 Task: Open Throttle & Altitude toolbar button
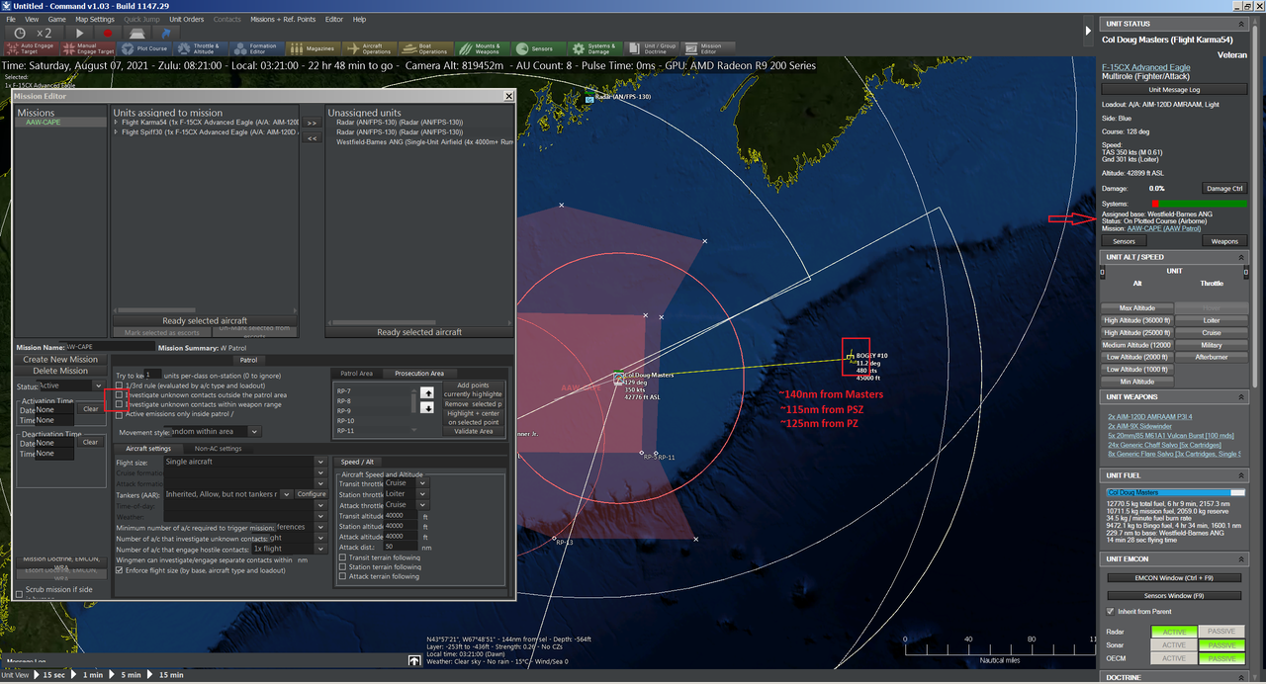coord(201,47)
